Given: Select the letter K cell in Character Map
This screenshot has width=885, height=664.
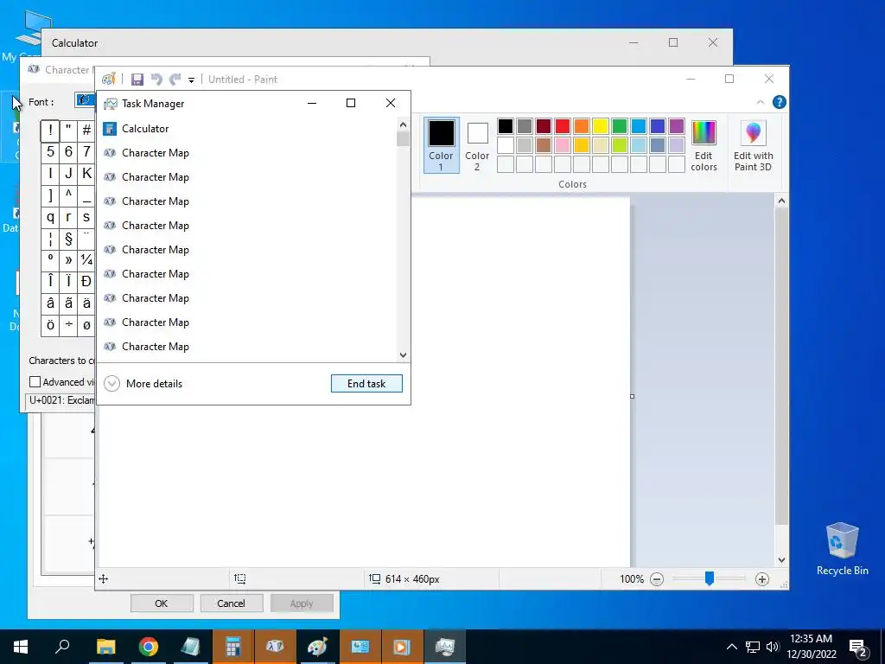Looking at the screenshot, I should tap(86, 173).
